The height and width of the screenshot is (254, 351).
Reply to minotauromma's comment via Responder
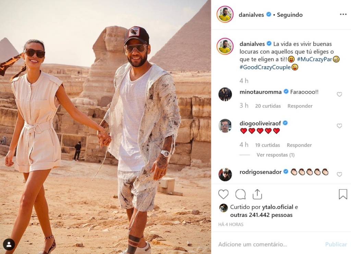point(300,106)
